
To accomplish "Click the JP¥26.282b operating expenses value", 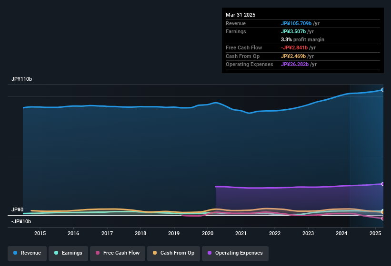I will [295, 65].
